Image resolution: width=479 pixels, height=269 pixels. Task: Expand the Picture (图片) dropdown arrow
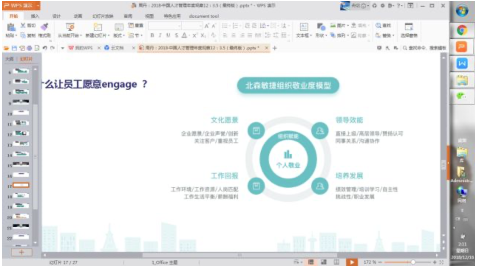tap(348, 26)
